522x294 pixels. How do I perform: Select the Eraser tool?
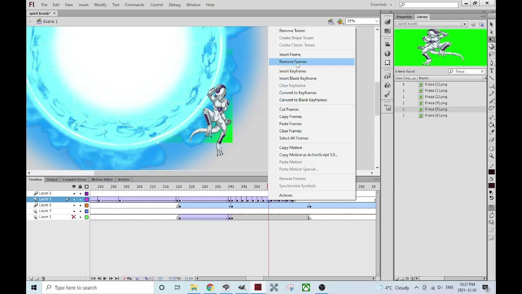[x=491, y=140]
